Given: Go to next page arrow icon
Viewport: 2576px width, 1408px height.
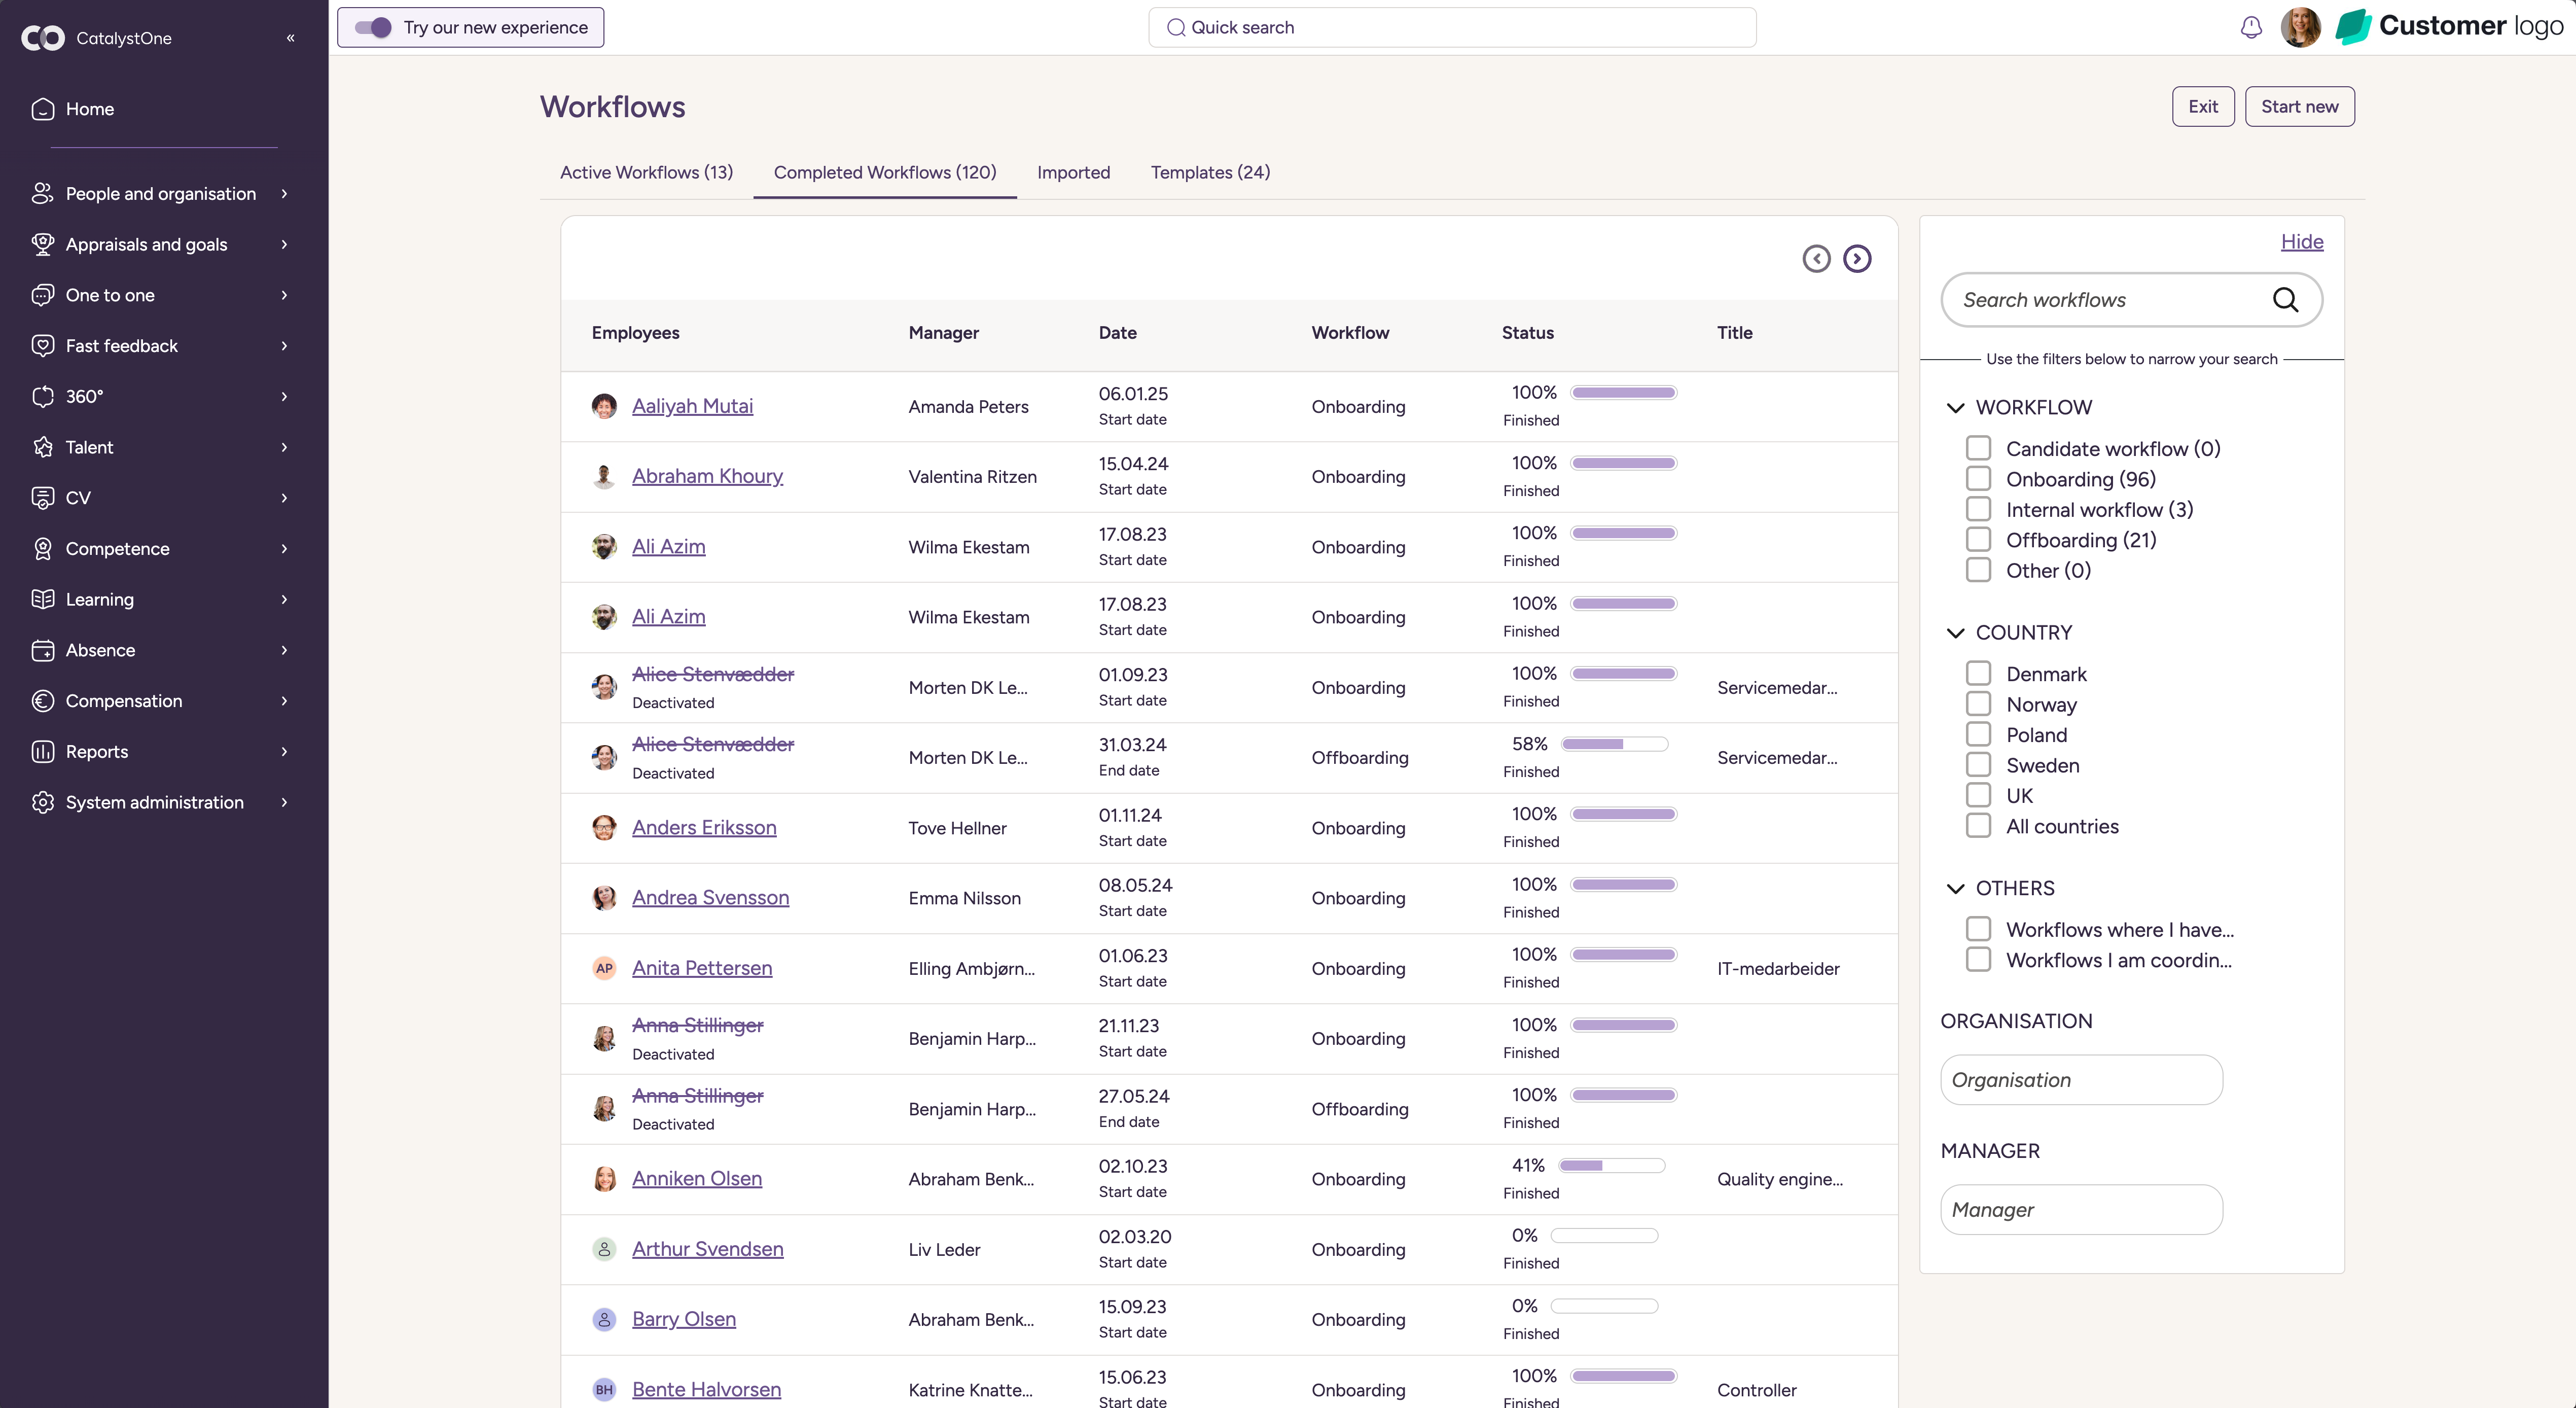Looking at the screenshot, I should click(1857, 259).
